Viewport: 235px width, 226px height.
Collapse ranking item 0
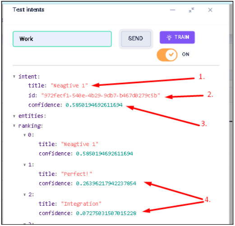[24, 135]
